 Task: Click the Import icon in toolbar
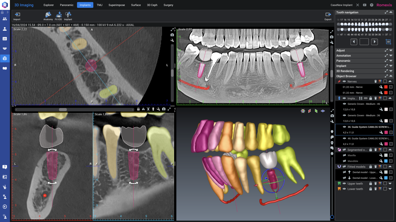click(x=17, y=16)
